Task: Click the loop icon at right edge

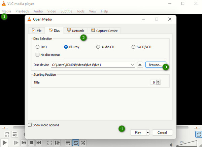Action: pos(199,134)
